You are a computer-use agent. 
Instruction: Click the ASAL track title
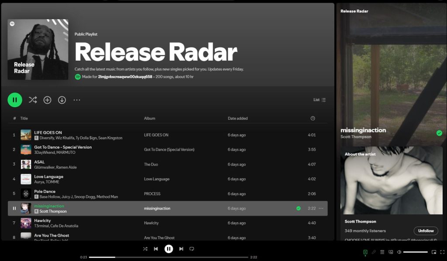[39, 162]
